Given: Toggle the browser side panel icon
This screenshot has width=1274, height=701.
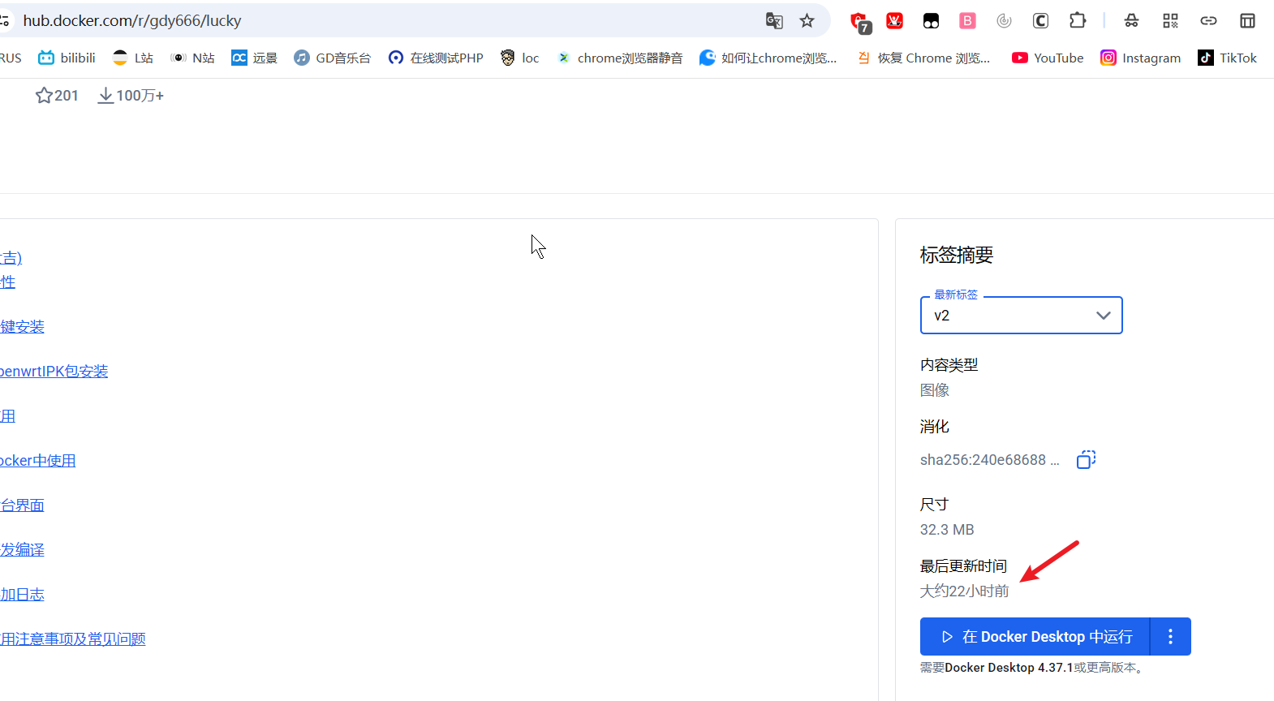Looking at the screenshot, I should 1247,21.
